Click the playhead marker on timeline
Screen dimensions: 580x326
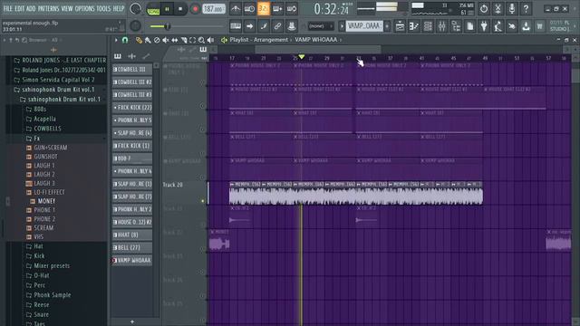point(302,56)
